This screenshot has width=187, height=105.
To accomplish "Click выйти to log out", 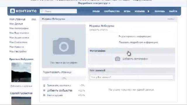I will coord(173,11).
